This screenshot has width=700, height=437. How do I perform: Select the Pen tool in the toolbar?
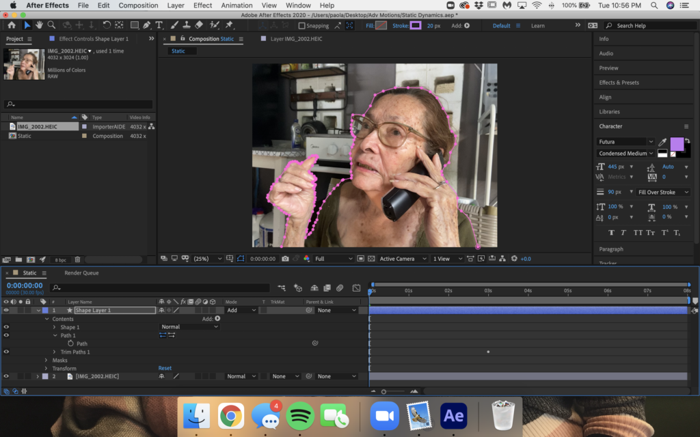pos(147,25)
